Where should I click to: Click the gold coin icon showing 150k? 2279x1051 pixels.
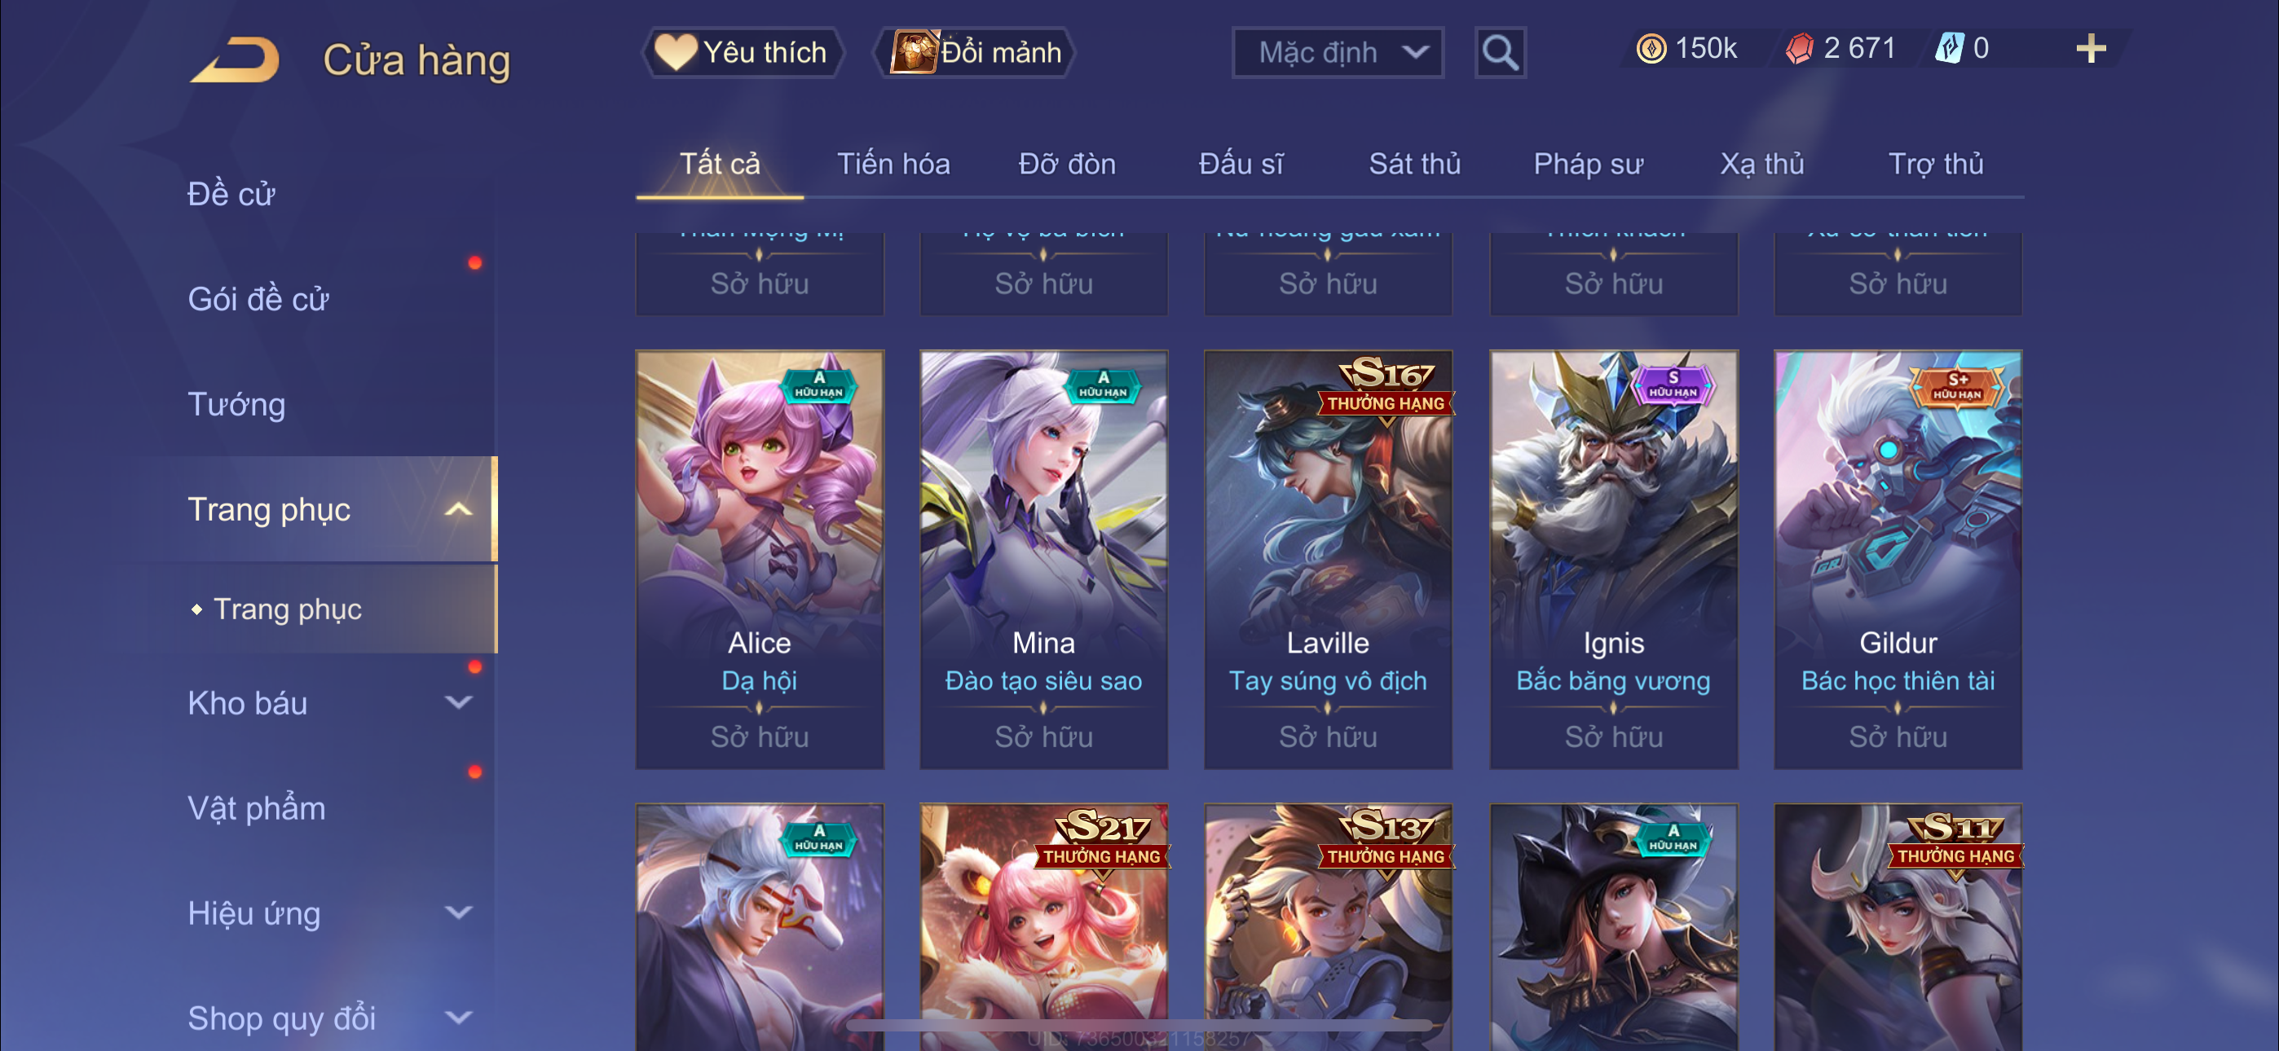tap(1651, 49)
